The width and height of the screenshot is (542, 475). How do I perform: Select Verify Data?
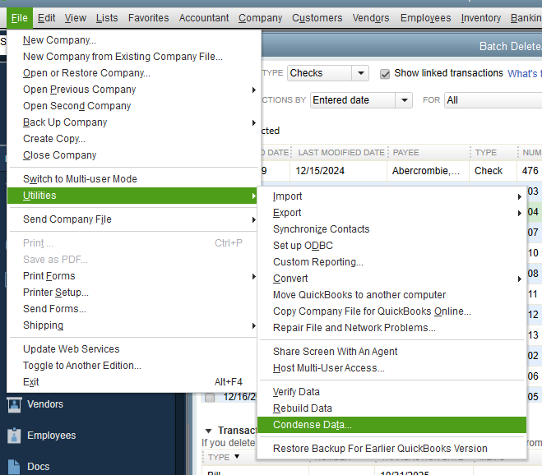pos(392,392)
